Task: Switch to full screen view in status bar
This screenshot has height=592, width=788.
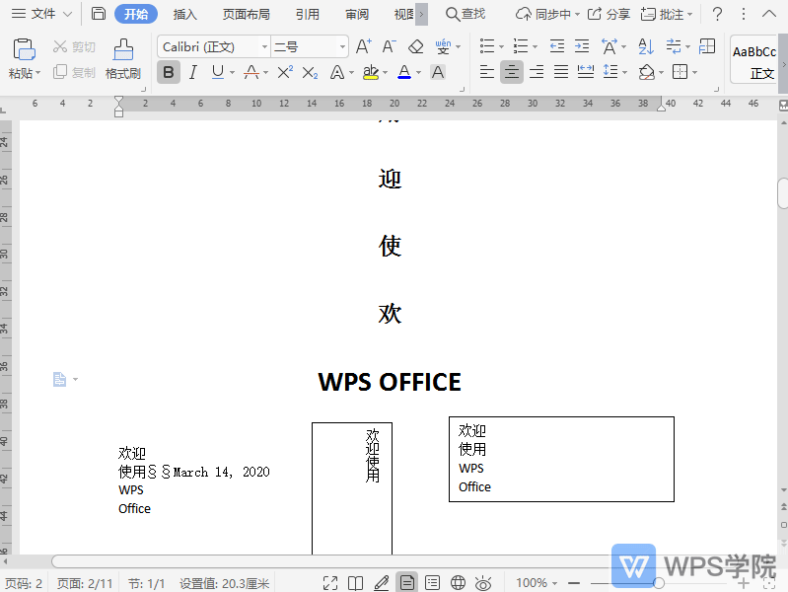Action: 330,583
